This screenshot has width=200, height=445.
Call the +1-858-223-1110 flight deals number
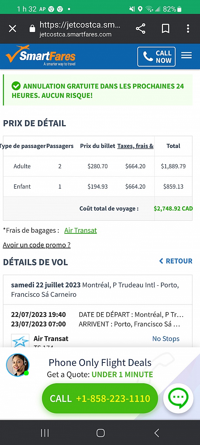(x=100, y=398)
